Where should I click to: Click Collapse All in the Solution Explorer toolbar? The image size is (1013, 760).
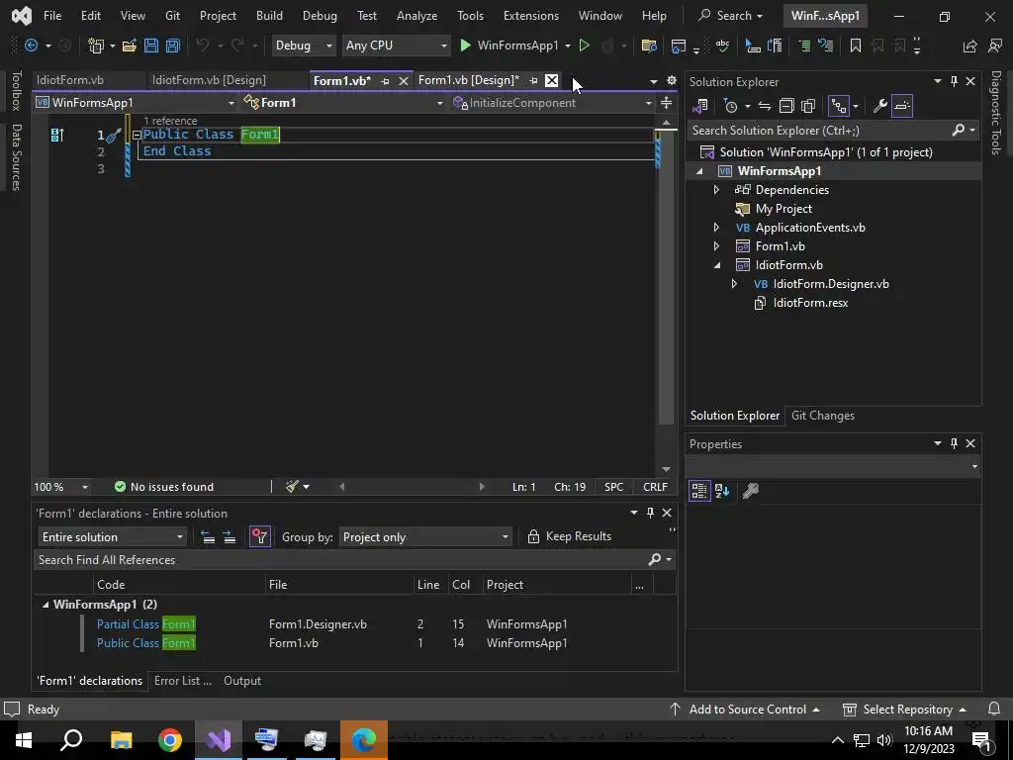(x=786, y=106)
